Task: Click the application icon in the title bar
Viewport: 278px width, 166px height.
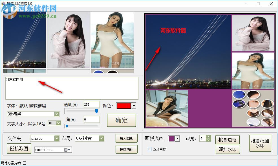Action: click(3, 4)
